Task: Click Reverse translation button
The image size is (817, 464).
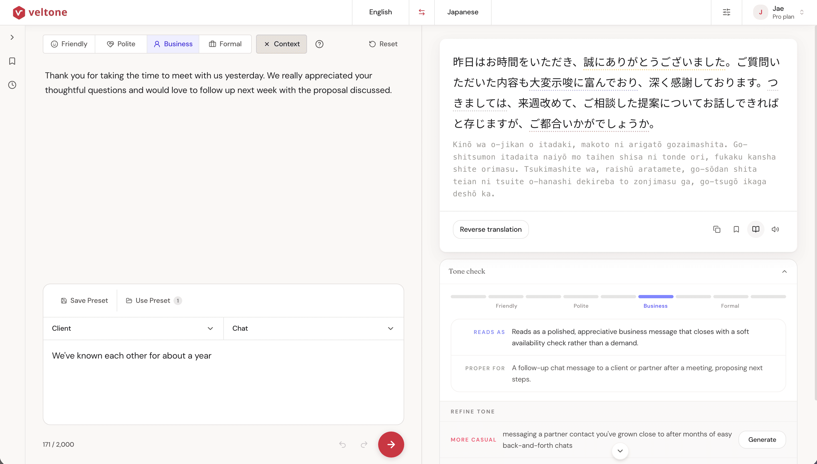Action: (490, 229)
